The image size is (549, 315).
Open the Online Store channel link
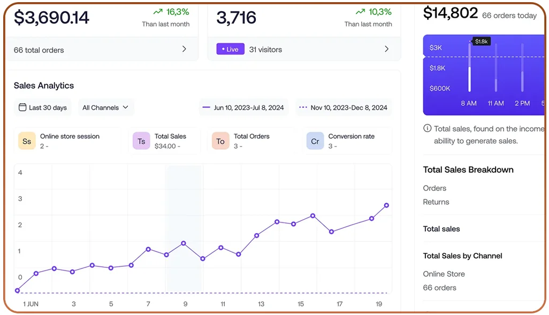tap(444, 274)
